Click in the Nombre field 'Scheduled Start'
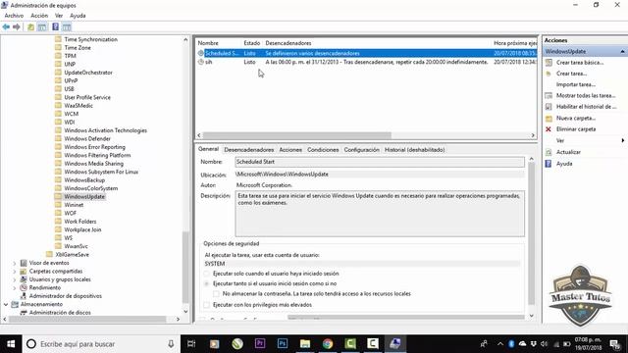The width and height of the screenshot is (628, 353). point(380,162)
